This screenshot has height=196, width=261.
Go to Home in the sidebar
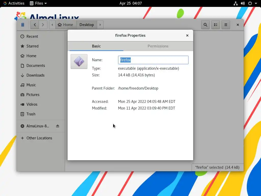(41, 56)
